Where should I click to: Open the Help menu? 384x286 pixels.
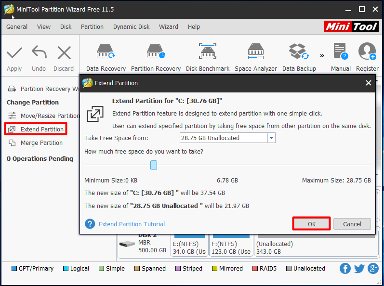click(x=194, y=26)
